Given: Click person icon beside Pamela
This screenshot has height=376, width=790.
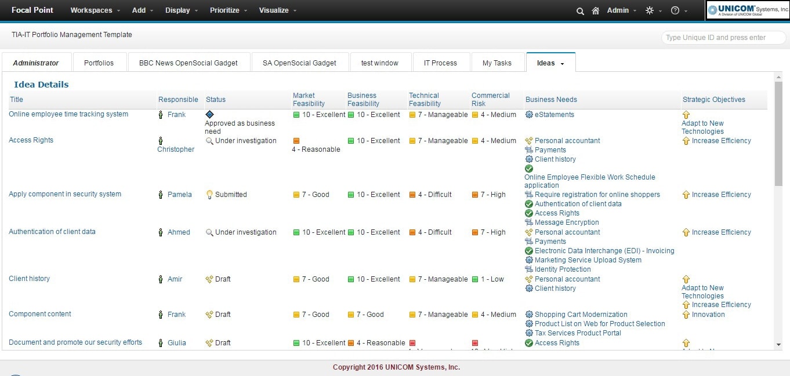Looking at the screenshot, I should click(161, 195).
